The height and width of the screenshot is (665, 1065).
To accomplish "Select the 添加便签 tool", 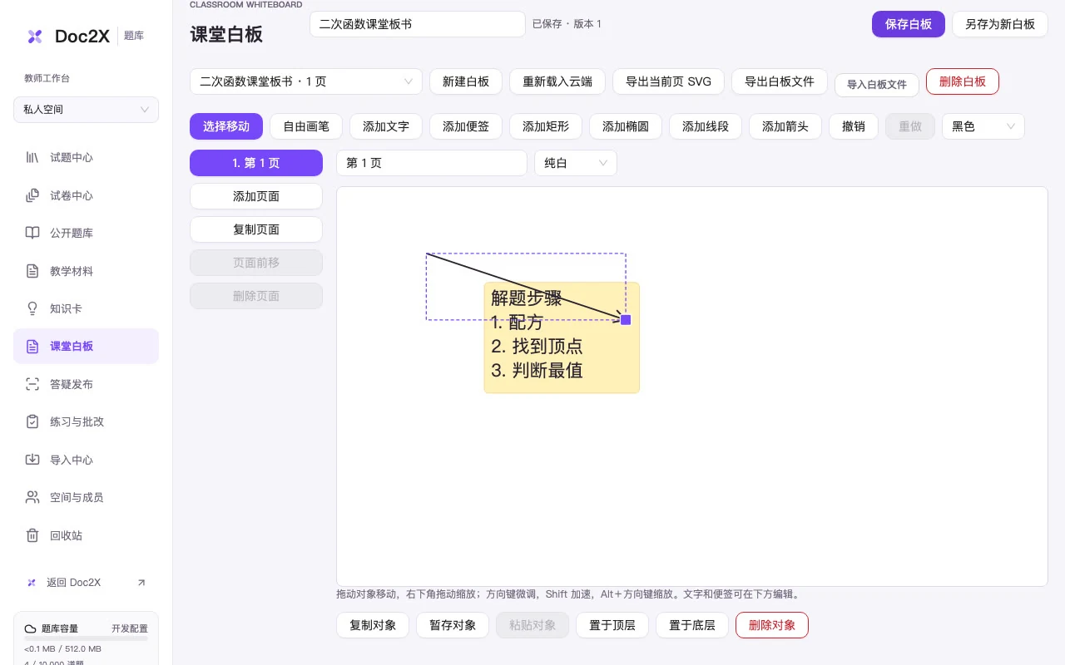I will point(466,126).
